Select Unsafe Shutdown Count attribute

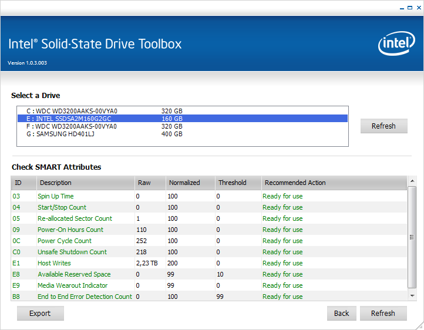click(208, 252)
